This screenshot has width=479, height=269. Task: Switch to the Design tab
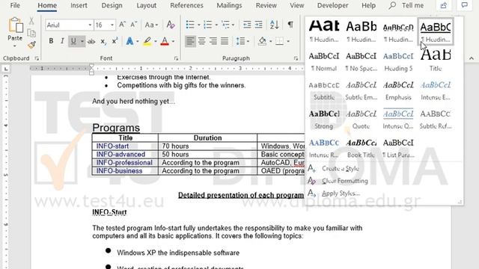pos(112,5)
